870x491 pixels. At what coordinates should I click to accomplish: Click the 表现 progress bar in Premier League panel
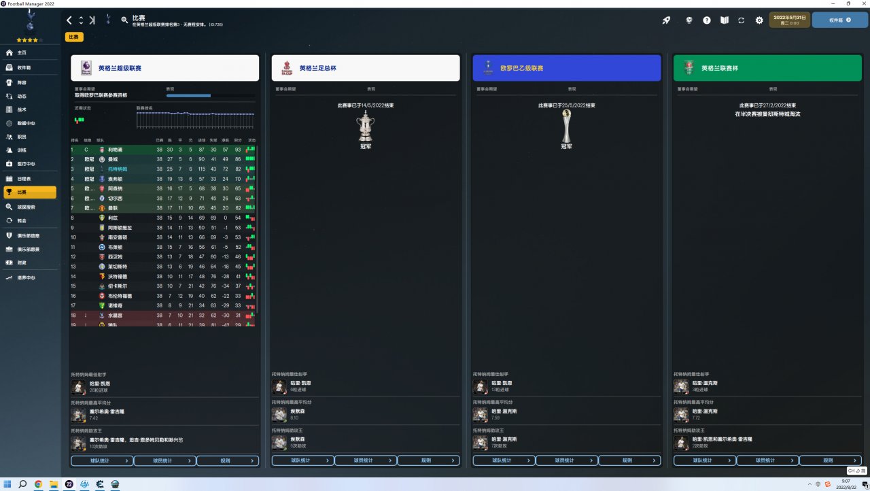[211, 96]
